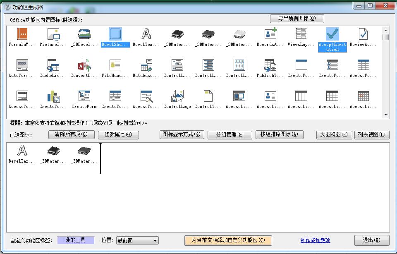The height and width of the screenshot is (254, 397).
Task: Choose the RecordsA... contact-add icon
Action: (x=270, y=34)
